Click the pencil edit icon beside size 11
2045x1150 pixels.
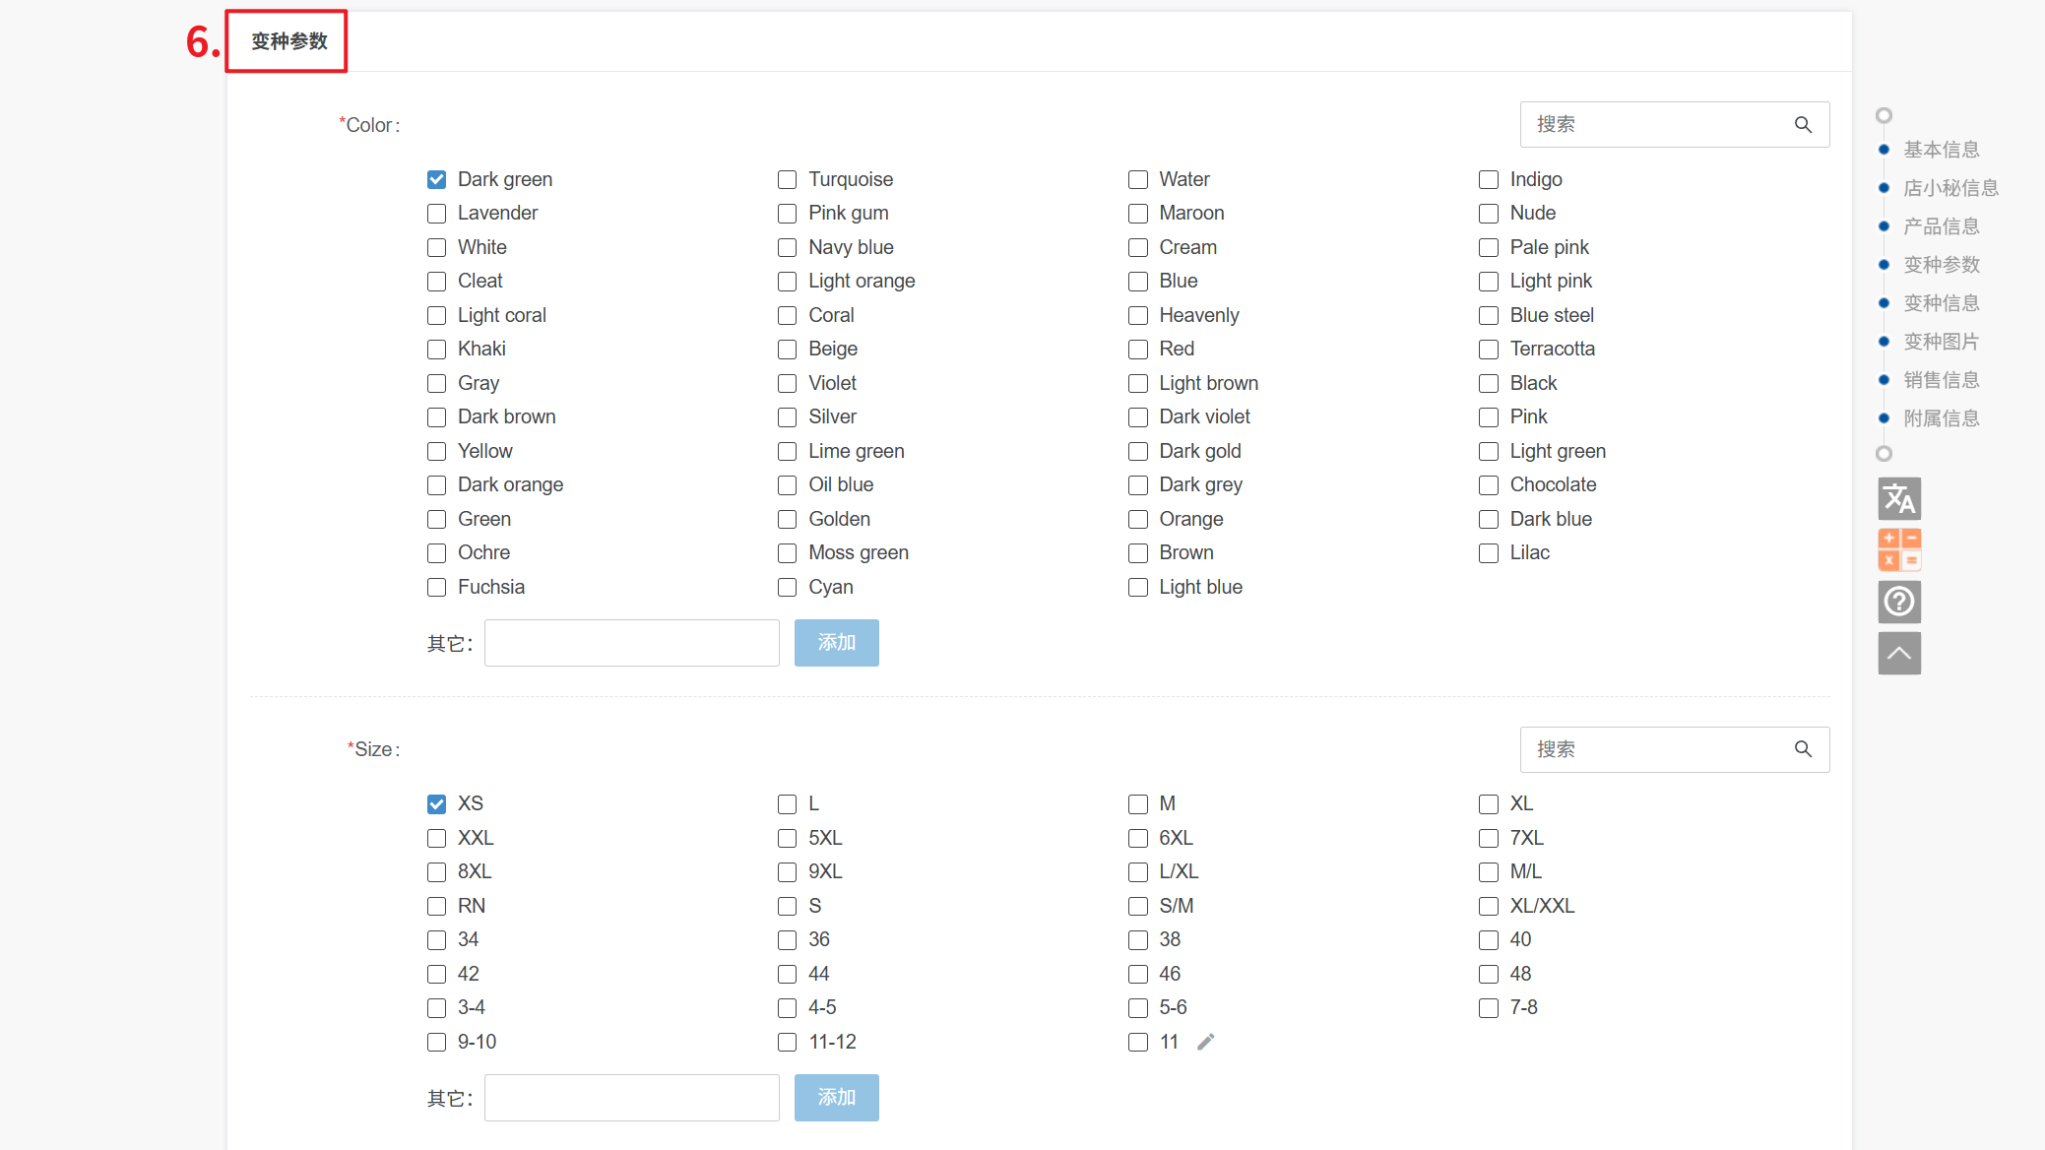pyautogui.click(x=1206, y=1042)
